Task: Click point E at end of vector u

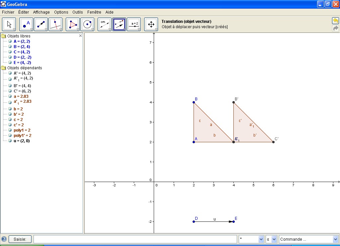Action: click(x=233, y=221)
